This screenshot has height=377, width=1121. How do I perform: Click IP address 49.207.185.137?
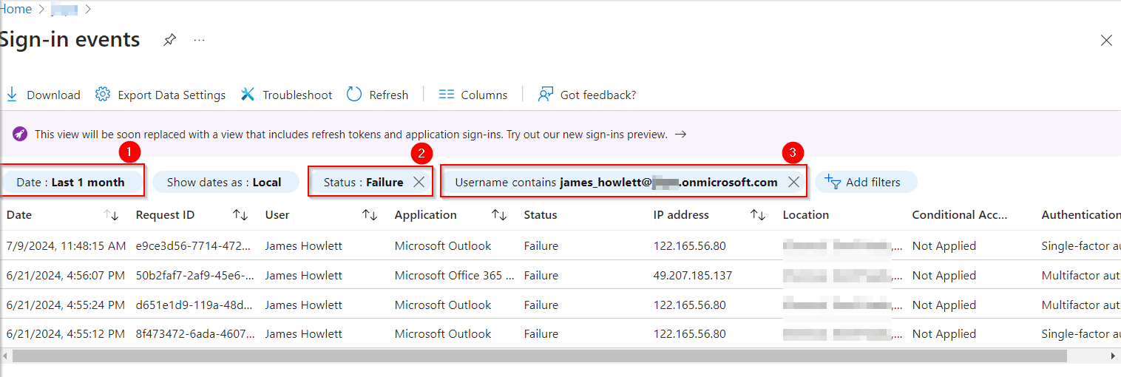pos(693,275)
